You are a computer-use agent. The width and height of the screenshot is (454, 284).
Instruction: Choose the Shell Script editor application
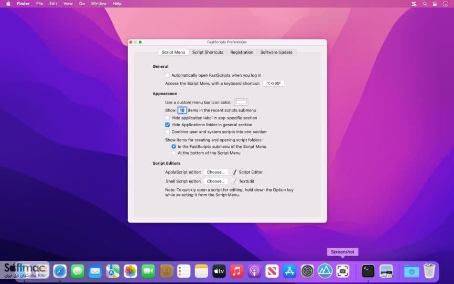point(216,181)
